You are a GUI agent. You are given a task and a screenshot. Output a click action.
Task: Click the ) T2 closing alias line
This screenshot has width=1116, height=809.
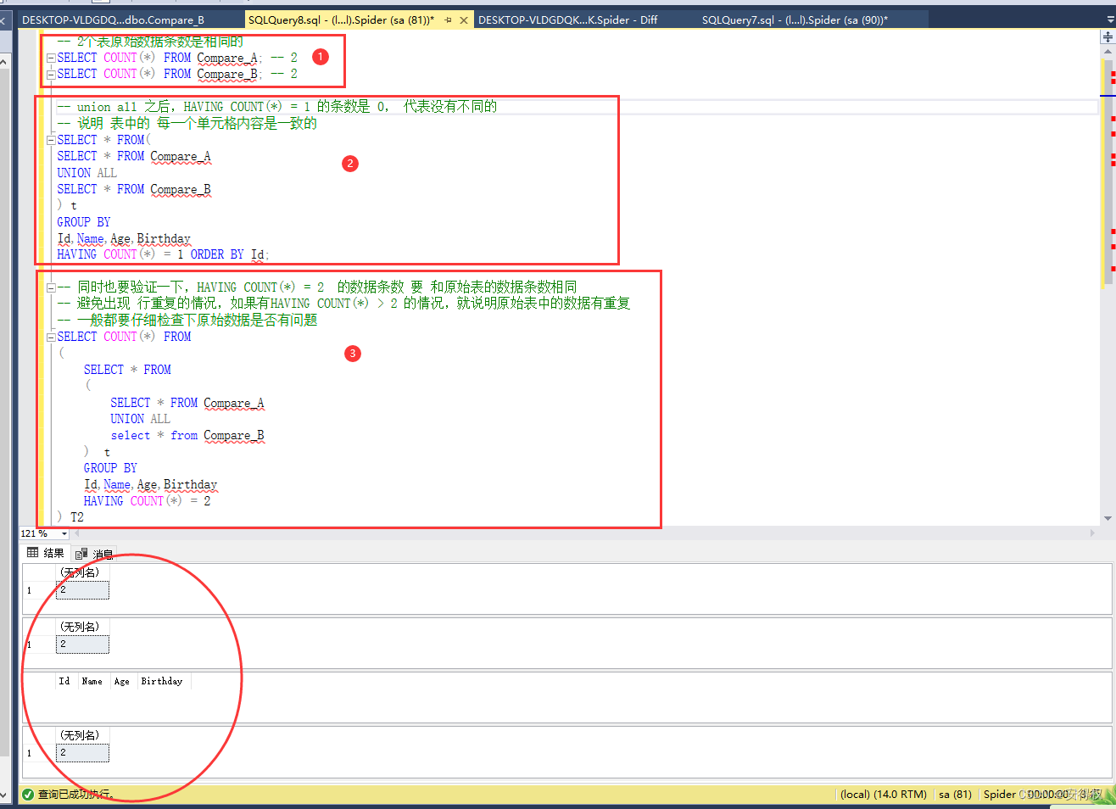70,517
